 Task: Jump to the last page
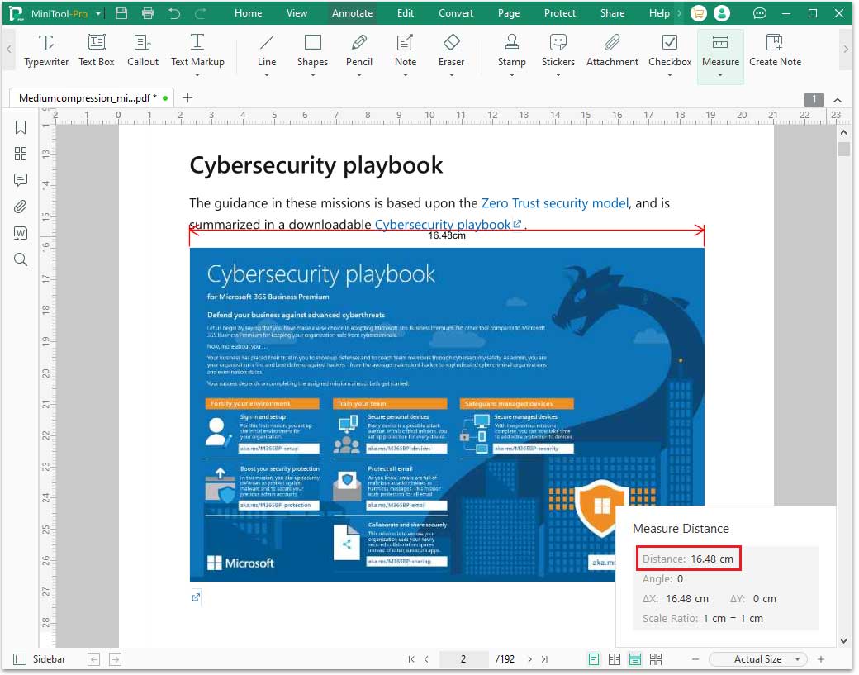pos(544,659)
